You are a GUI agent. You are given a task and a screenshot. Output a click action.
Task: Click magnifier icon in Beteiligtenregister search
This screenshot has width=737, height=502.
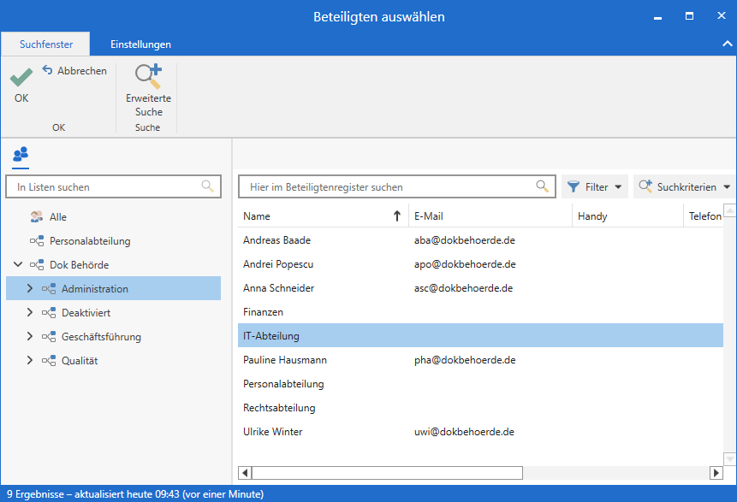click(542, 186)
